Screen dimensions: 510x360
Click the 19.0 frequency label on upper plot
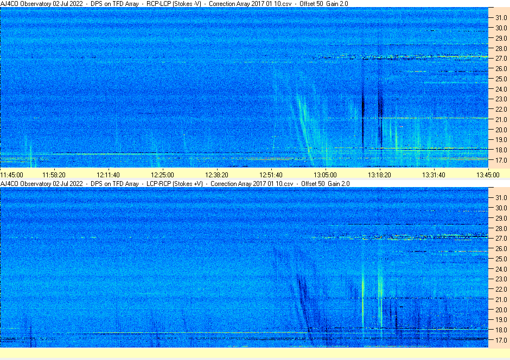(x=501, y=140)
